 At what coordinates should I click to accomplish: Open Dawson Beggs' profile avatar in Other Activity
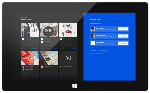click(93, 36)
